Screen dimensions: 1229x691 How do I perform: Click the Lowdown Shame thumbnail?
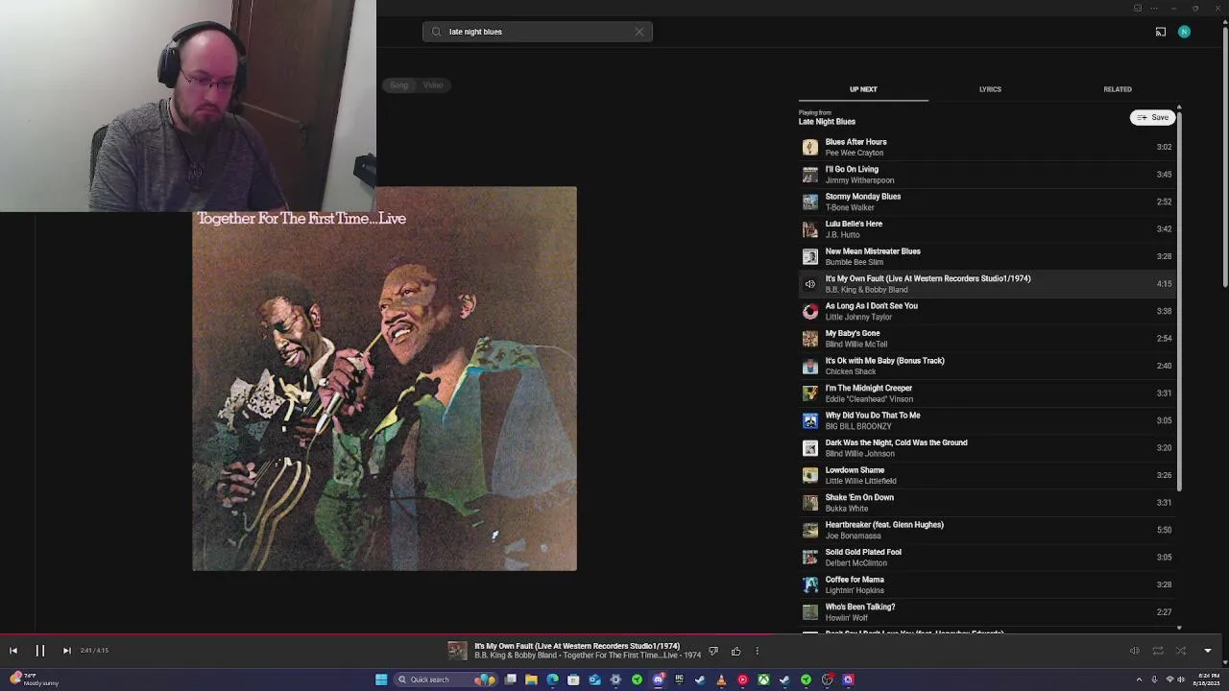pos(810,475)
